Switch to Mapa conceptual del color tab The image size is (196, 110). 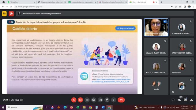tap(52, 2)
